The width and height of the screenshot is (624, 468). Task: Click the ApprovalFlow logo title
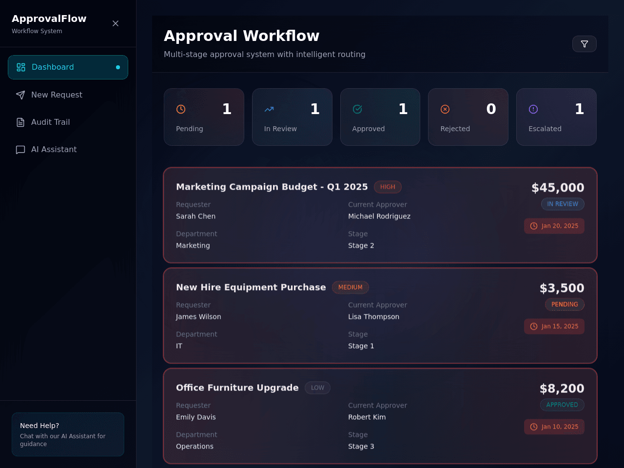49,19
